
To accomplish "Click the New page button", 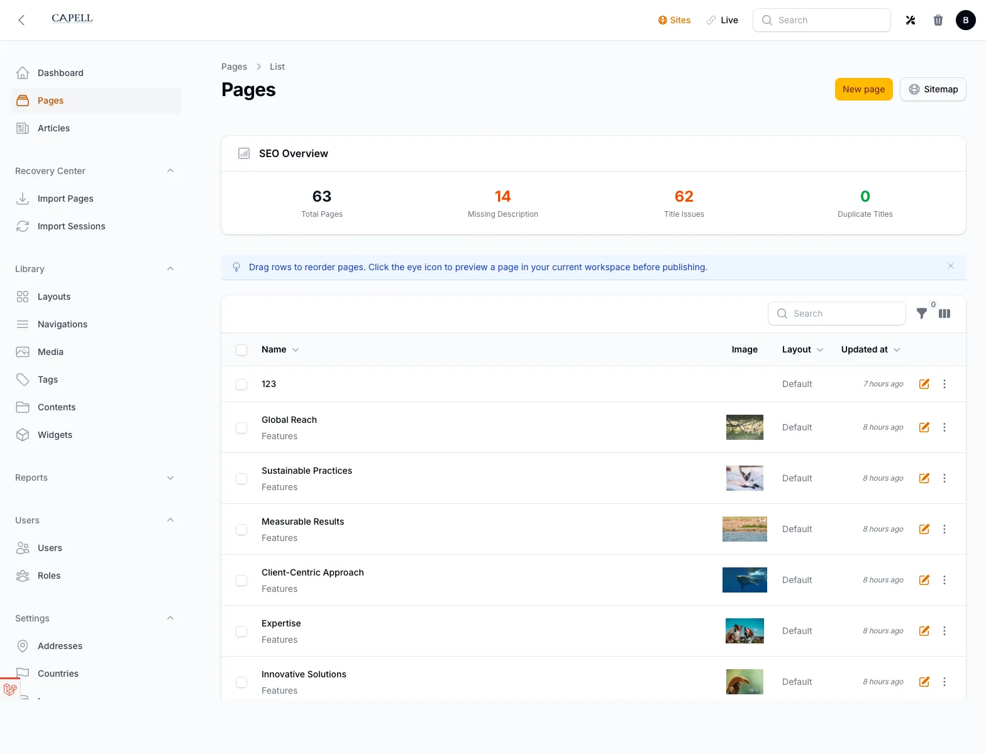I will [x=863, y=89].
